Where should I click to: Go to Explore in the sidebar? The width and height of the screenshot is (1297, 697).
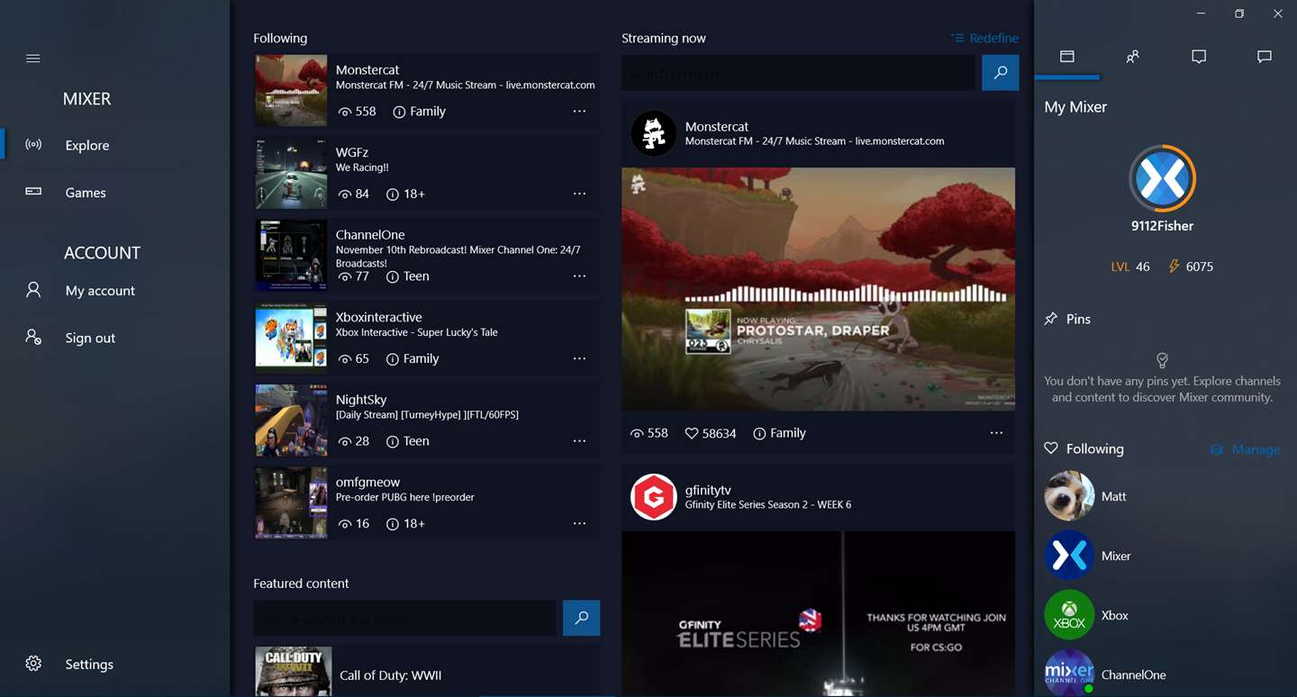coord(87,145)
